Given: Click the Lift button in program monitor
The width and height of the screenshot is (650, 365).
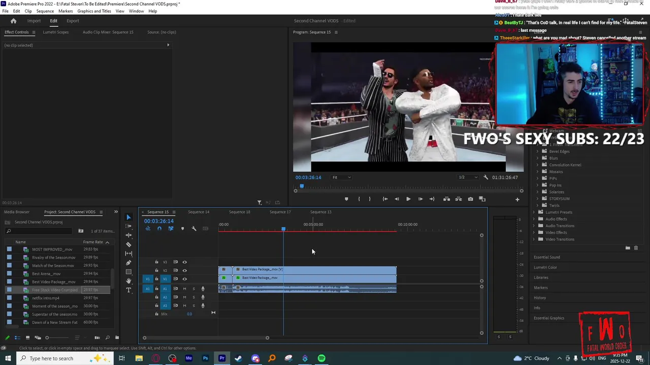Looking at the screenshot, I should [446, 199].
